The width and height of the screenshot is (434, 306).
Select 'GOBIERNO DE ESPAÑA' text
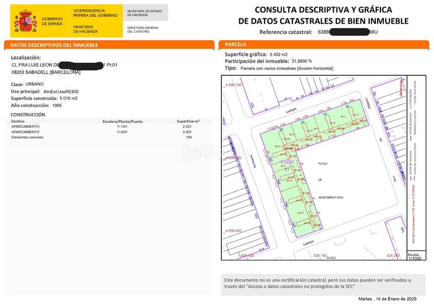[52, 21]
